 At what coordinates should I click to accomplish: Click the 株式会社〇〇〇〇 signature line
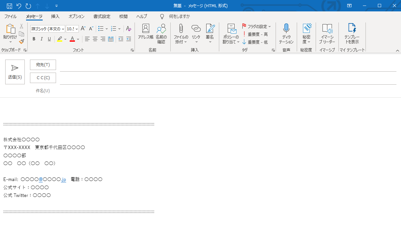[21, 139]
